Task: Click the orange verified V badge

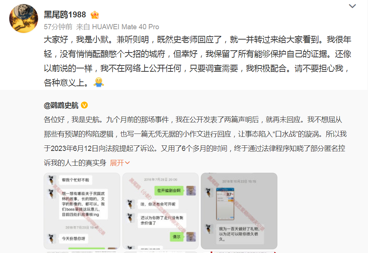Action: tap(84, 105)
